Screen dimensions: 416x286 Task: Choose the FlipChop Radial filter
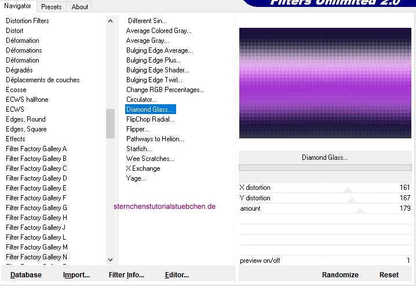(150, 119)
